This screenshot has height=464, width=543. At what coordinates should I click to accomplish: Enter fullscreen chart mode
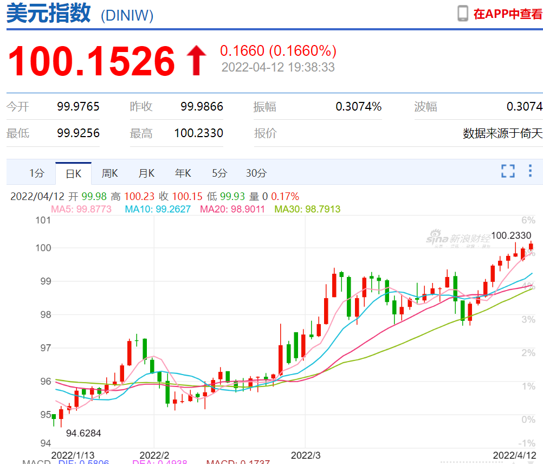[508, 171]
